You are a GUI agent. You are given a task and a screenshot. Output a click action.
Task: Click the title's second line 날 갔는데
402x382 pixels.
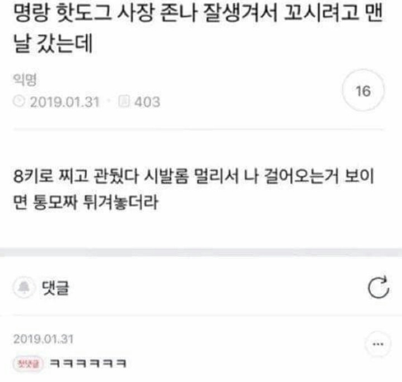(x=53, y=43)
